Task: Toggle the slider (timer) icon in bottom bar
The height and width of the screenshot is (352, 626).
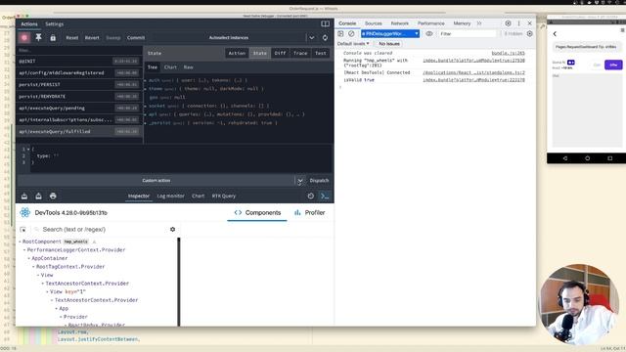Action: pyautogui.click(x=311, y=197)
